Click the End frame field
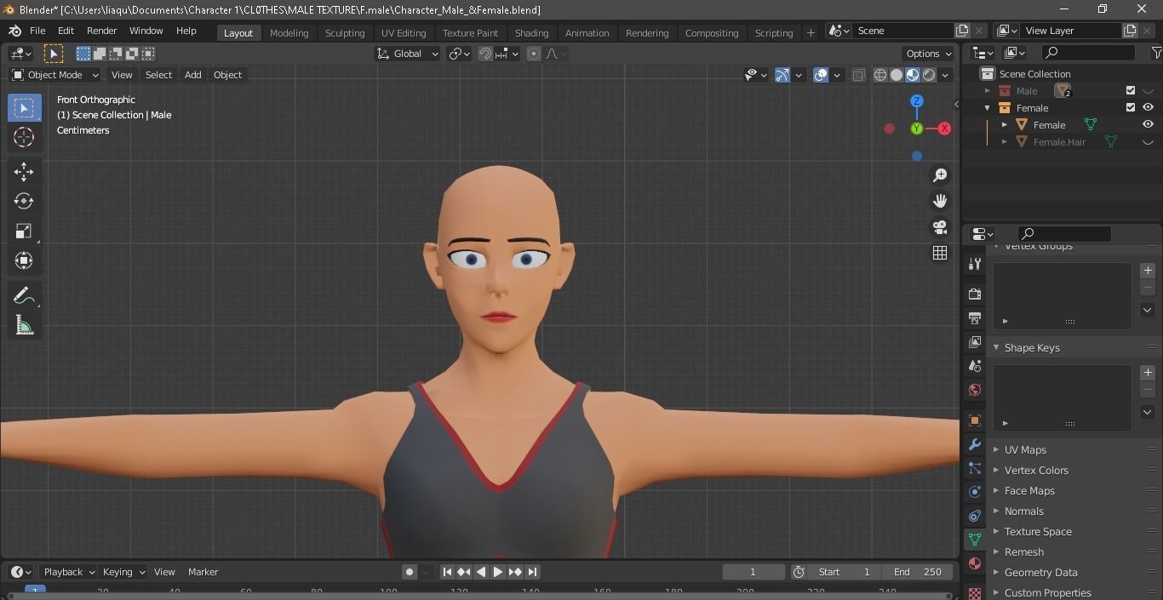 click(918, 572)
